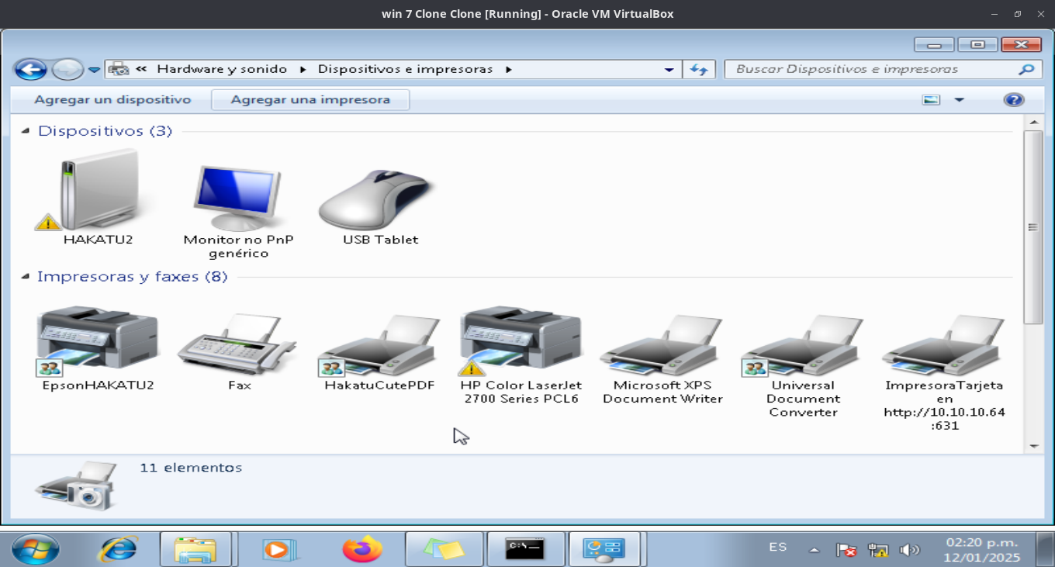Select Microsoft XPS Document Writer printer

click(x=662, y=343)
